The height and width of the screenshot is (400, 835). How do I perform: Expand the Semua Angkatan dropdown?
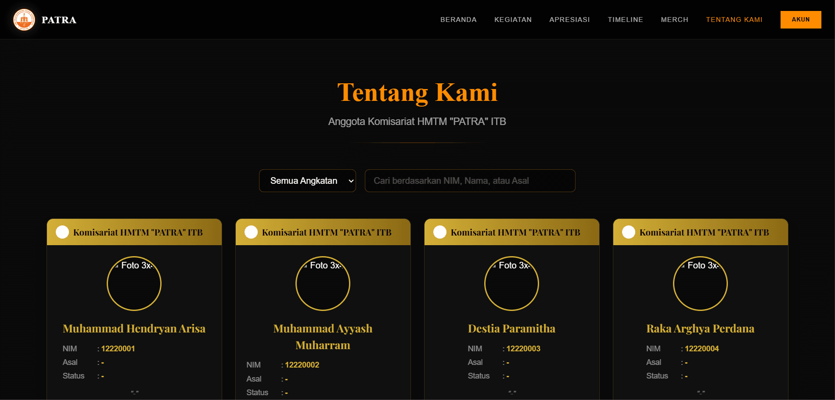[307, 181]
